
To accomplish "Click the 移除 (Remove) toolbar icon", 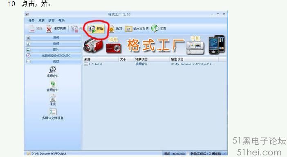I will [x=32, y=29].
